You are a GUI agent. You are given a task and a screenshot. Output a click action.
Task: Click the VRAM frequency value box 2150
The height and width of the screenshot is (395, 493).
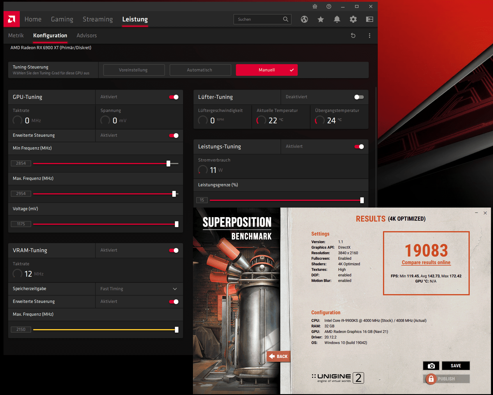tap(21, 330)
